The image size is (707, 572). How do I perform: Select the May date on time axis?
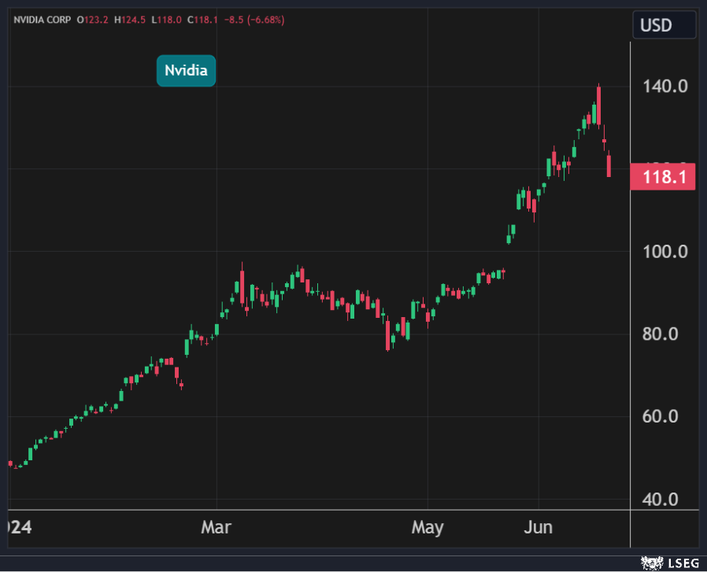point(427,527)
